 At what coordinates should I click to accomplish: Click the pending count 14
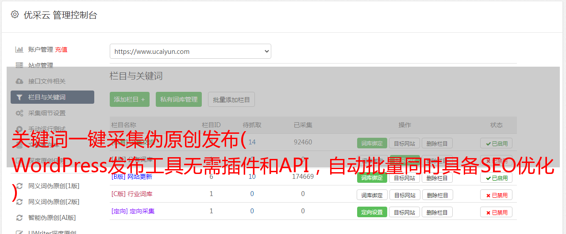pyautogui.click(x=252, y=142)
